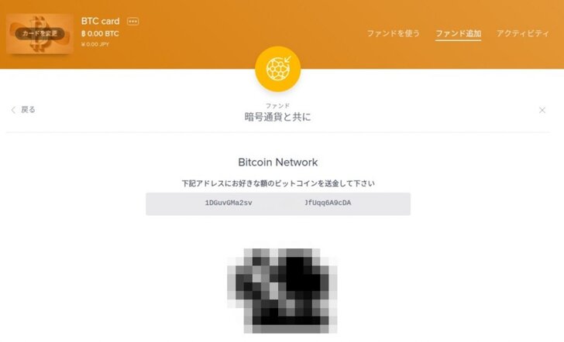Viewport: 564px width, 342px height.
Task: Open the three-dot menu beside BTC card
Action: click(x=133, y=22)
